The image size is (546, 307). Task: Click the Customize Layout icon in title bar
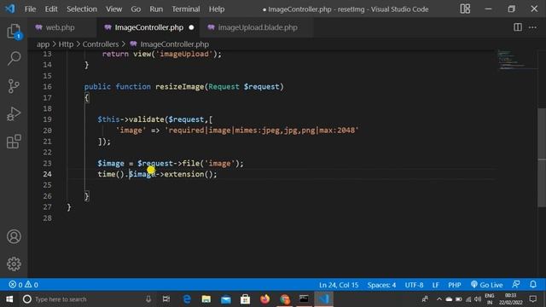[465, 9]
